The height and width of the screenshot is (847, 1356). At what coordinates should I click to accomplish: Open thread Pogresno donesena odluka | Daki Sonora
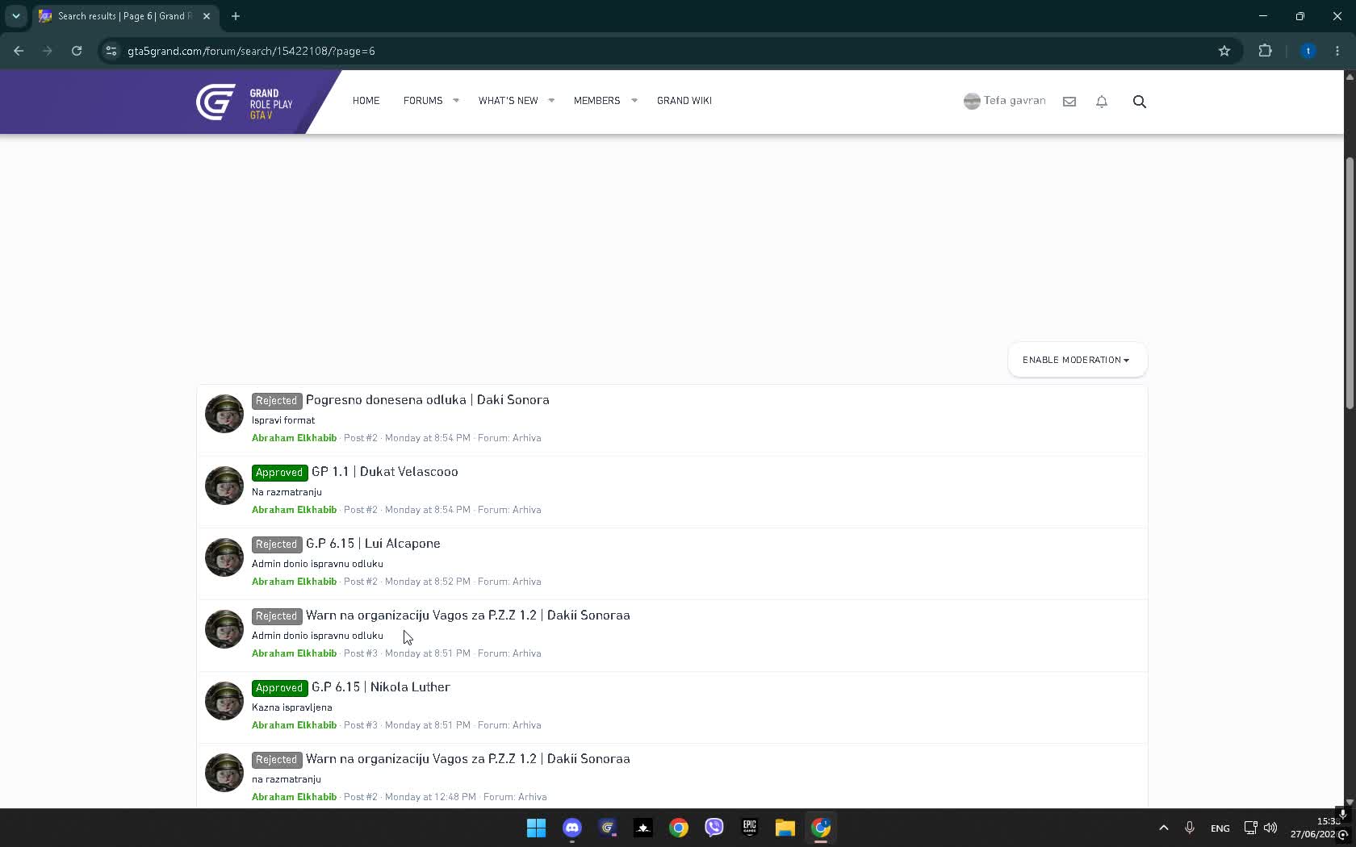427,400
